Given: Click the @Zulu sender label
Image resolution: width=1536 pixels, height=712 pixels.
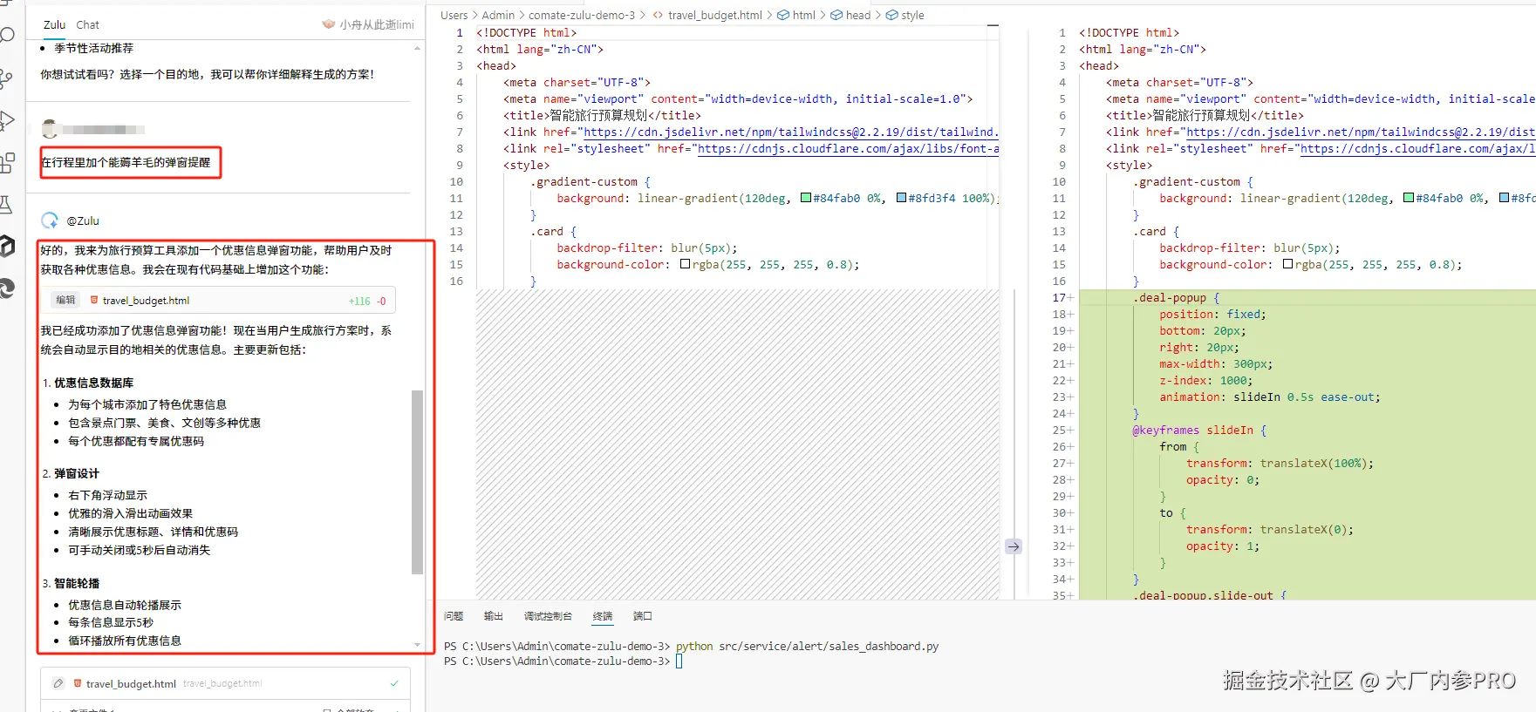Looking at the screenshot, I should 83,221.
